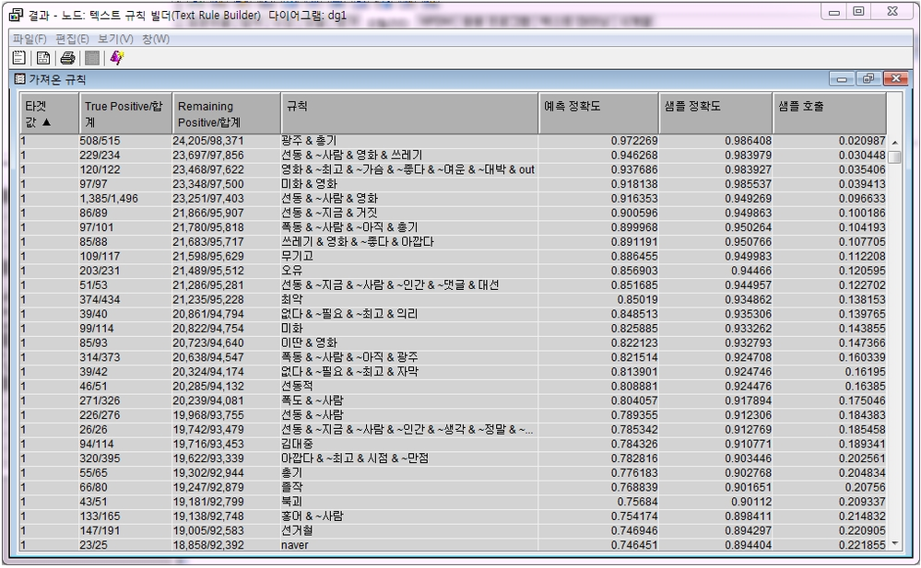This screenshot has height=568, width=921.
Task: Click the sample accuracy value 0.94466
Action: [x=751, y=271]
